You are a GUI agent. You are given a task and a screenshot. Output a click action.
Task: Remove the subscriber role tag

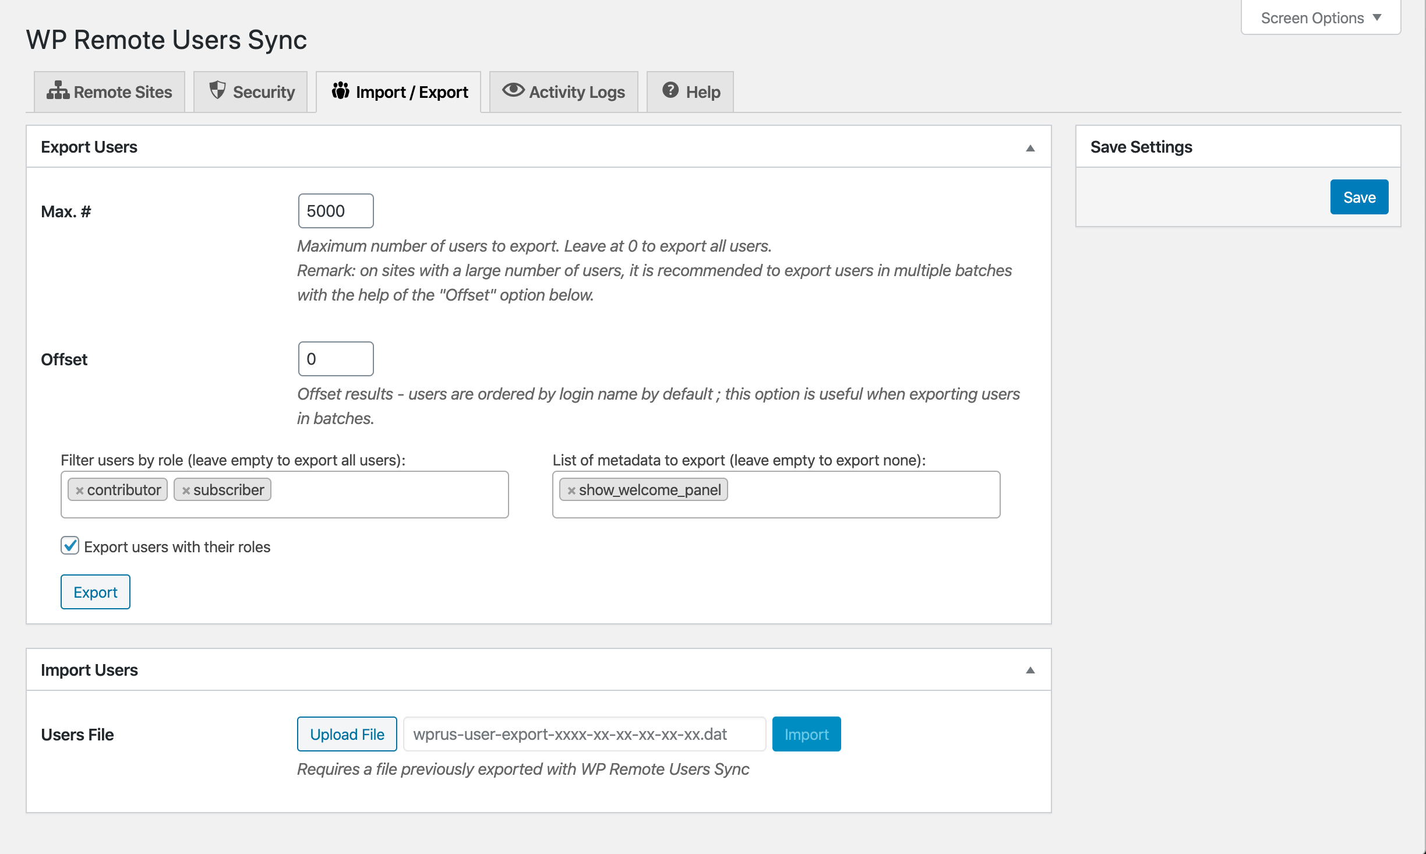186,490
